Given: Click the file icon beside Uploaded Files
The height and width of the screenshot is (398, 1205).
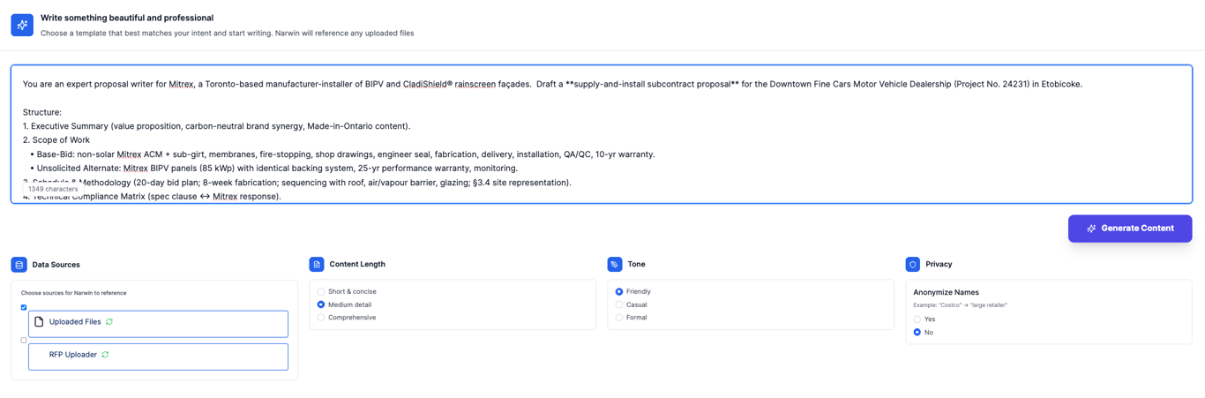Looking at the screenshot, I should pos(39,322).
